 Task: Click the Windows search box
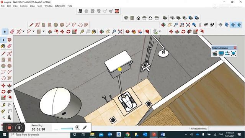(39, 135)
